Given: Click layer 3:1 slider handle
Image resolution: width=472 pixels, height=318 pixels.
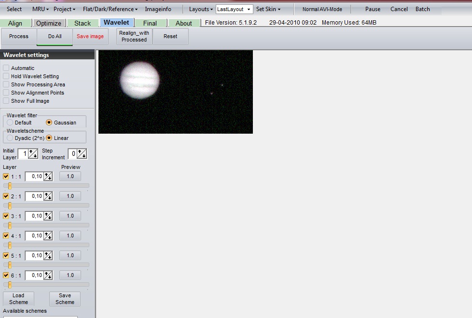Looking at the screenshot, I should [x=10, y=225].
